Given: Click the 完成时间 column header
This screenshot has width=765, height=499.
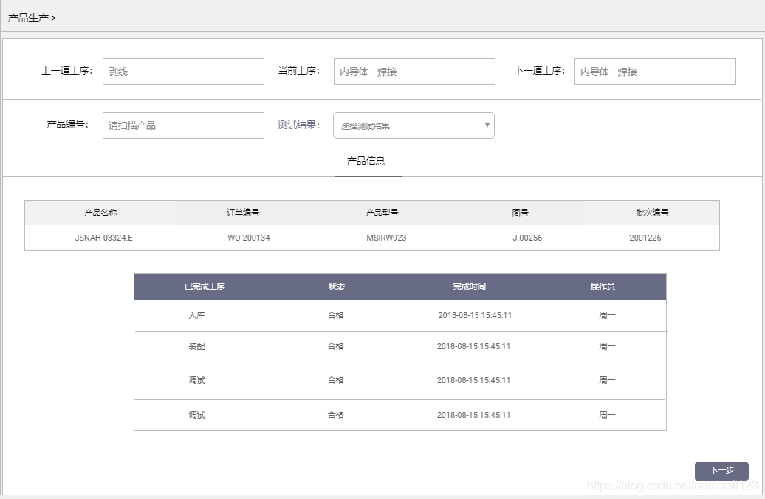Looking at the screenshot, I should 470,287.
